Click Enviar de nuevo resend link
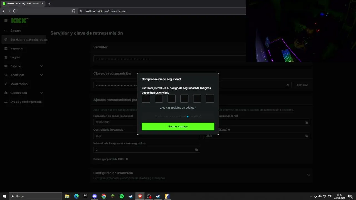 click(178, 116)
